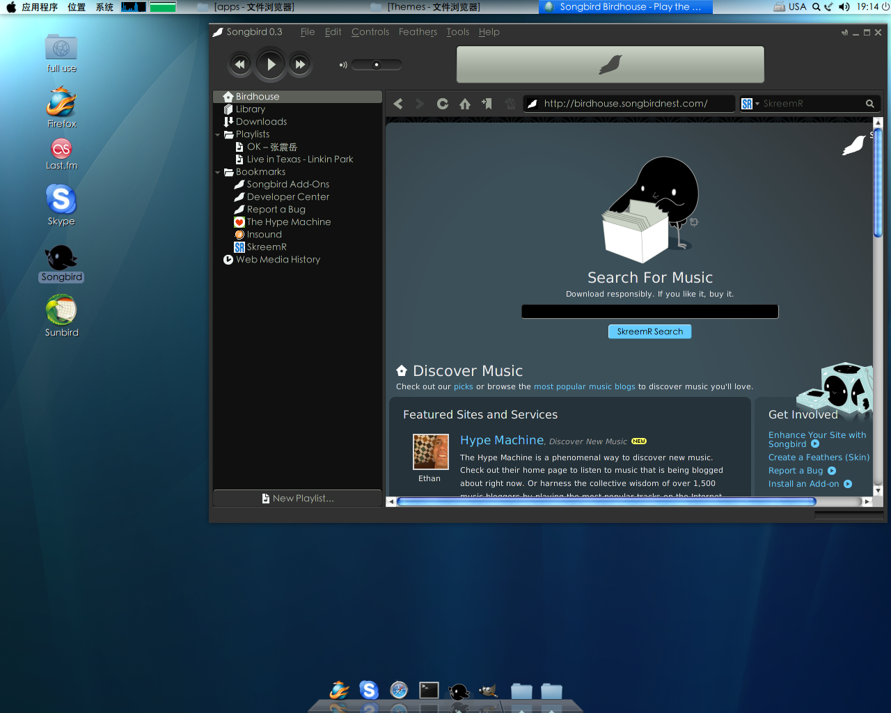Open 'Enhance Your Site with Songbird' link
The height and width of the screenshot is (713, 891).
tap(817, 439)
